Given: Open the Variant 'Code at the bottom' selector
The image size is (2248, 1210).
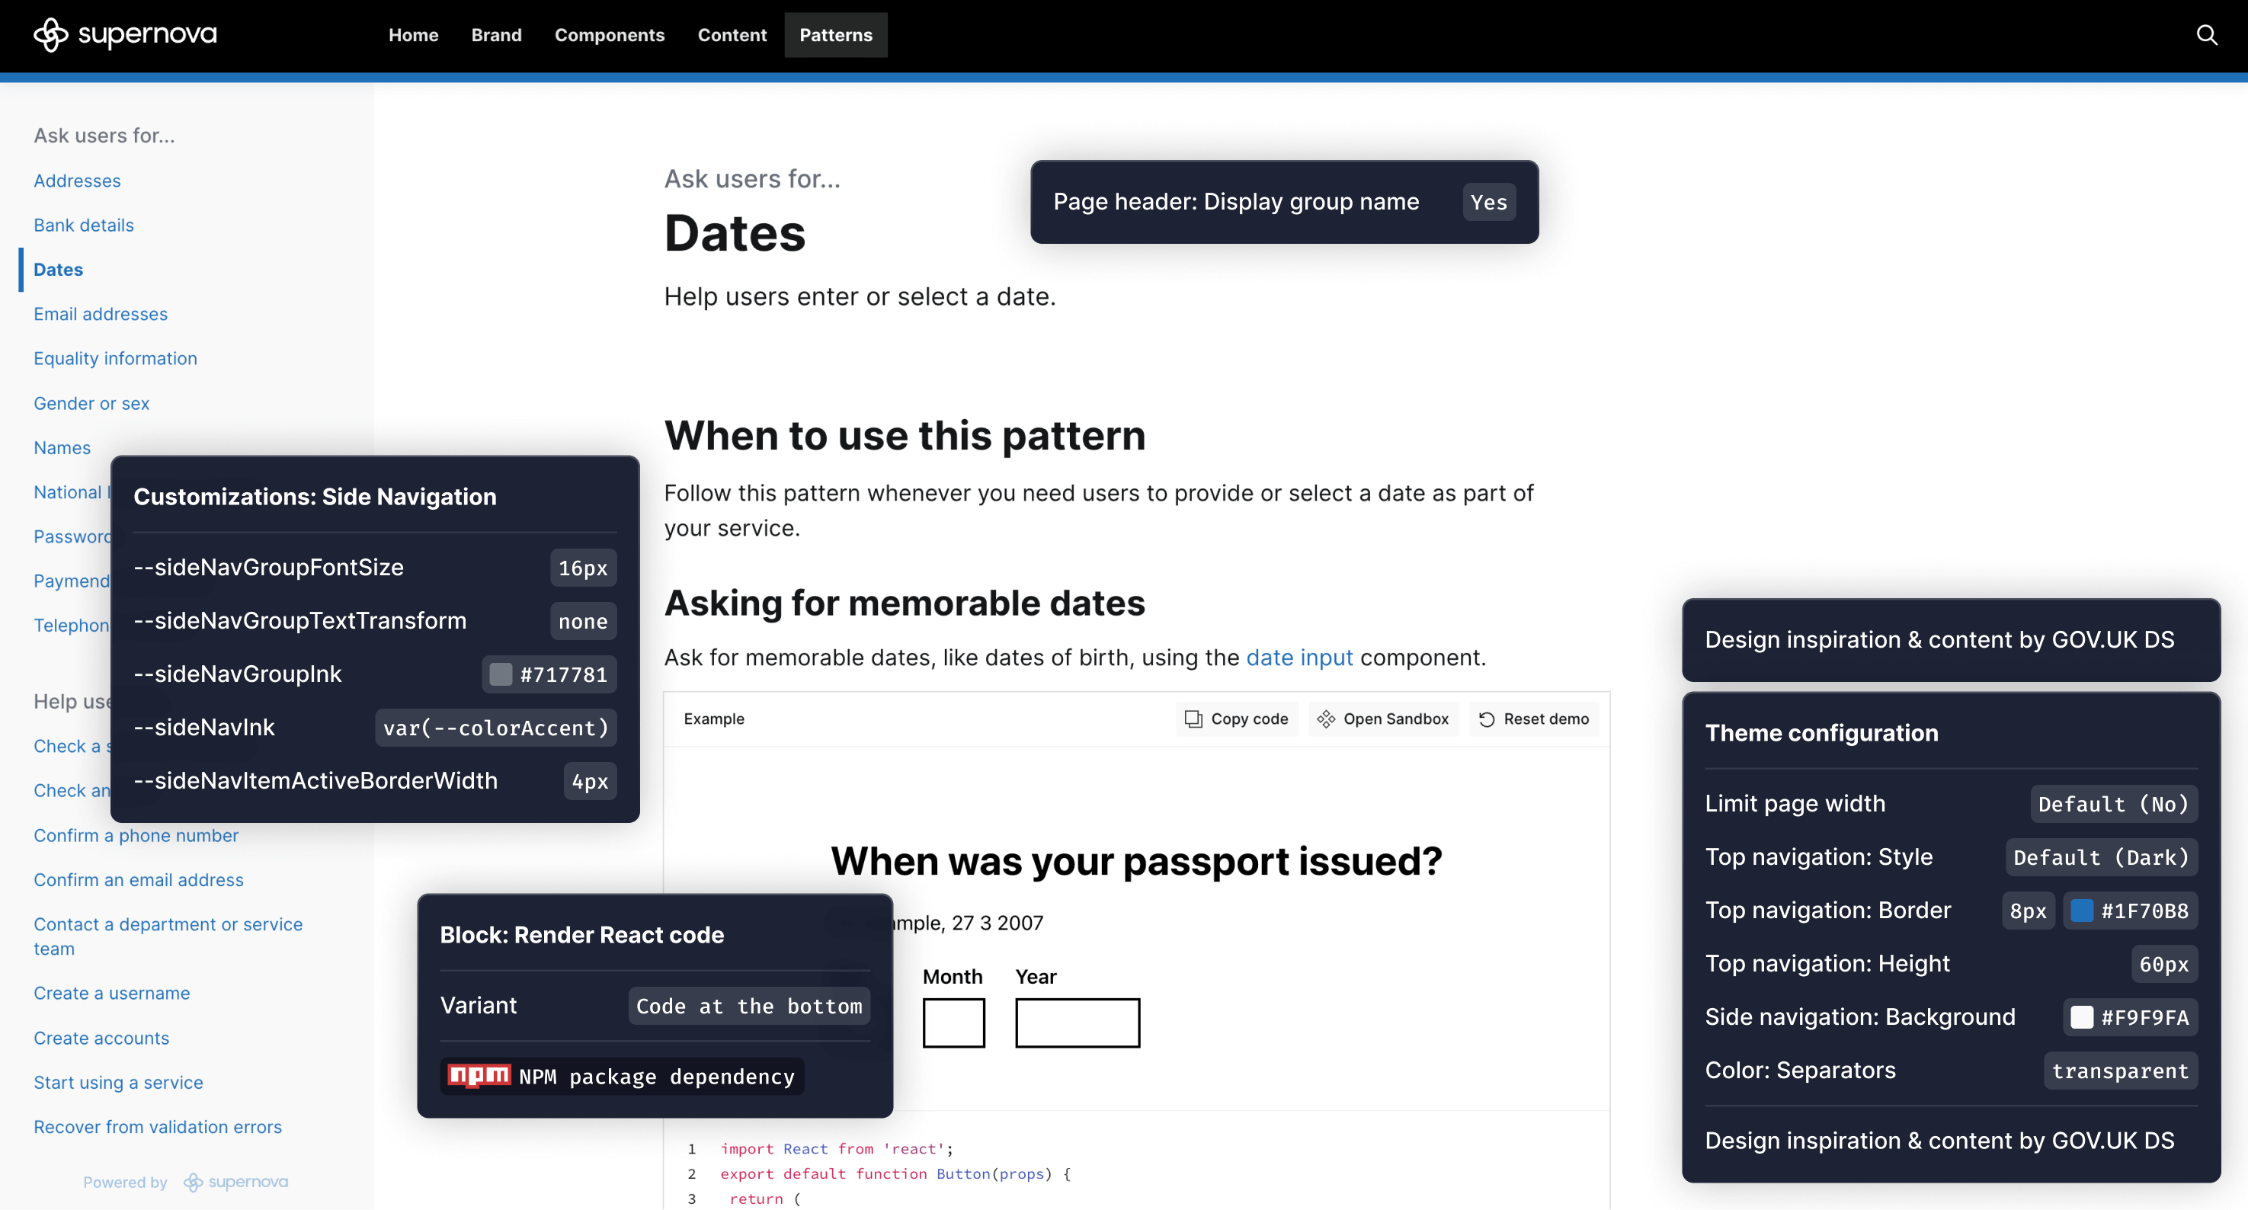Looking at the screenshot, I should point(749,1006).
